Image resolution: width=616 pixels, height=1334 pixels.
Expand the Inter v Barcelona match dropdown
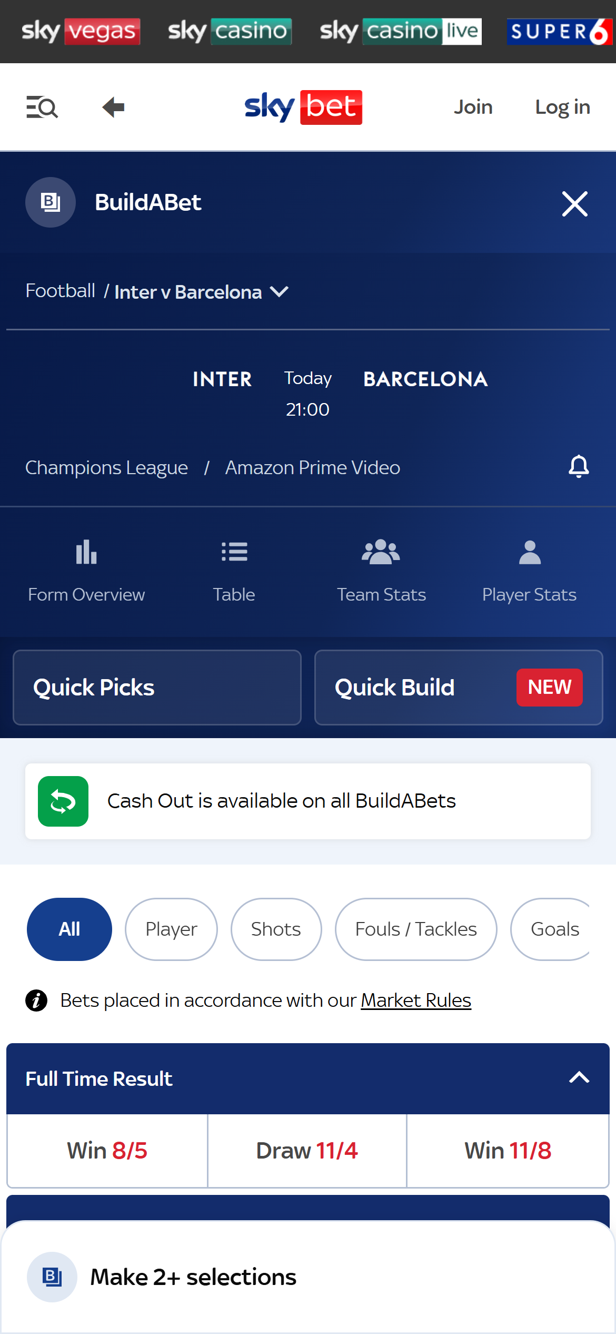[x=280, y=291]
